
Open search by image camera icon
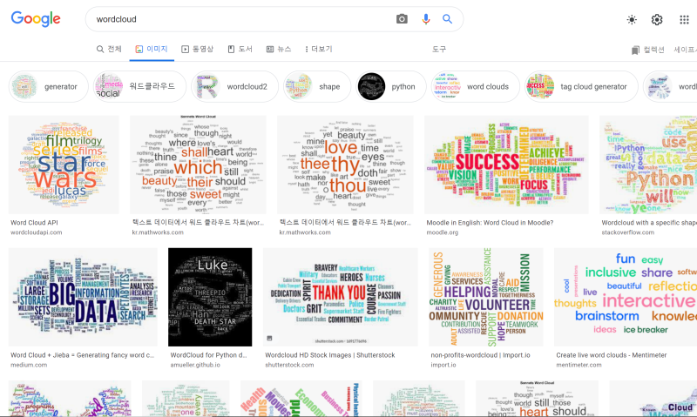pyautogui.click(x=402, y=19)
